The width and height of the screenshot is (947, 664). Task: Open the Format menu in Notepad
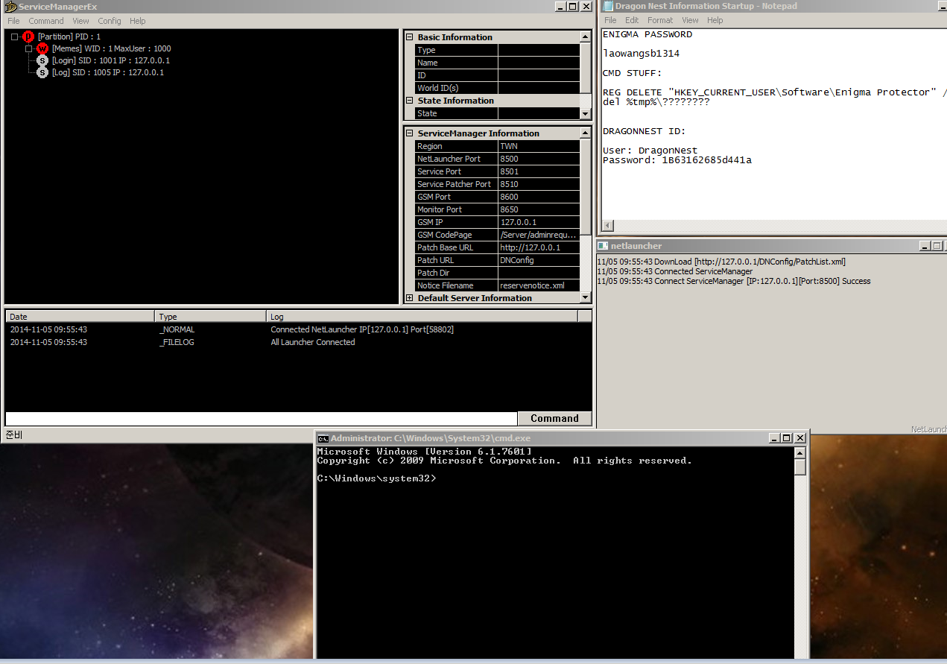(660, 20)
